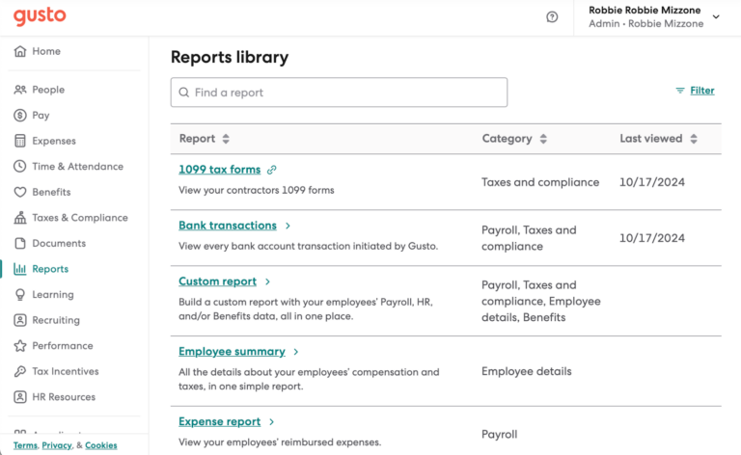The height and width of the screenshot is (455, 741).
Task: Open People section in sidebar
Action: point(48,90)
